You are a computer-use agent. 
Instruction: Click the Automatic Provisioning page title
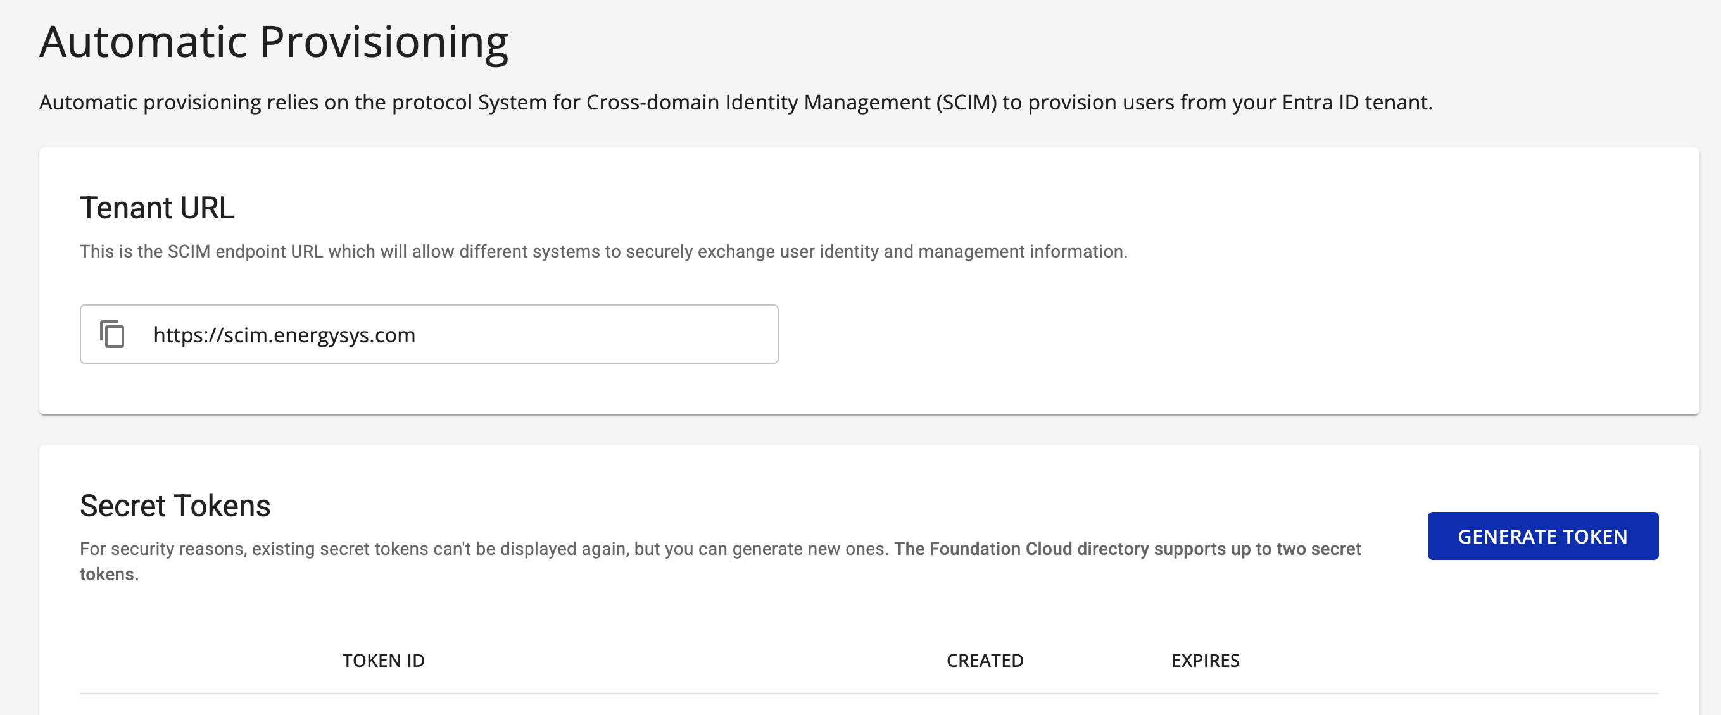click(274, 41)
